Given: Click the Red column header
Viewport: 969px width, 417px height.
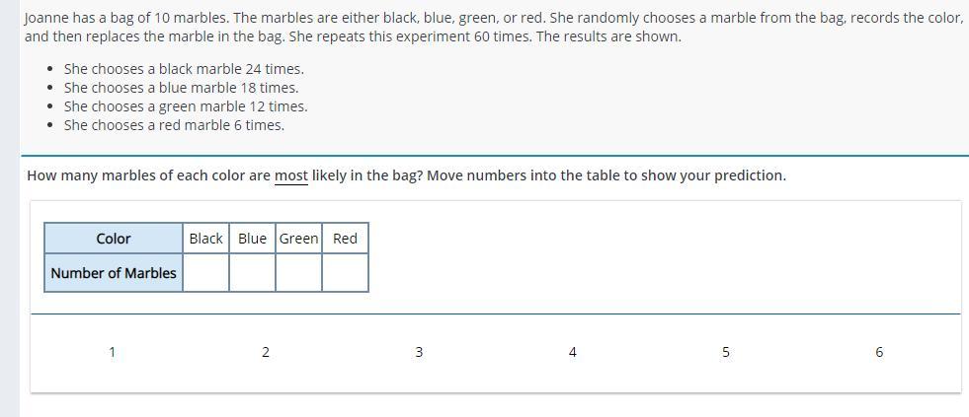Looking at the screenshot, I should tap(345, 239).
